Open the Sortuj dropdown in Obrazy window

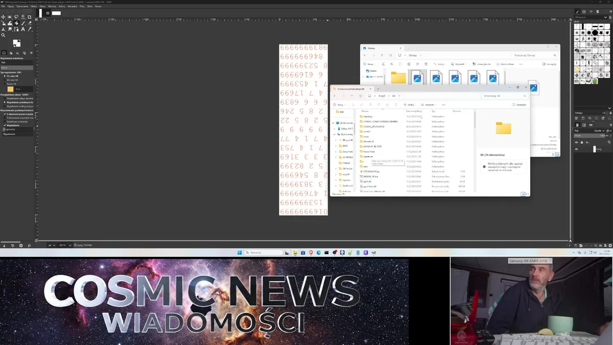tap(440, 64)
